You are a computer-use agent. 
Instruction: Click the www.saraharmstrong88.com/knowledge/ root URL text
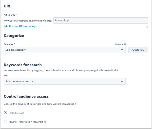pyautogui.click(x=28, y=21)
